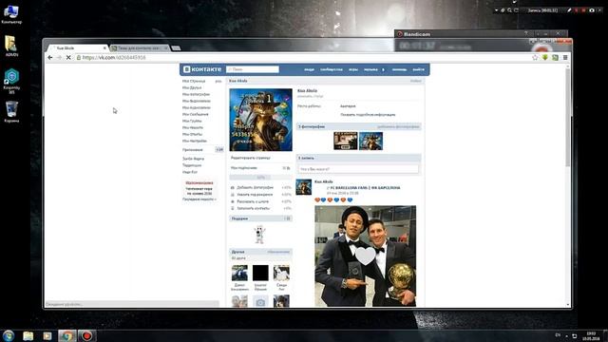Open "люди" in the VK top menu
608x342 pixels.
point(309,69)
